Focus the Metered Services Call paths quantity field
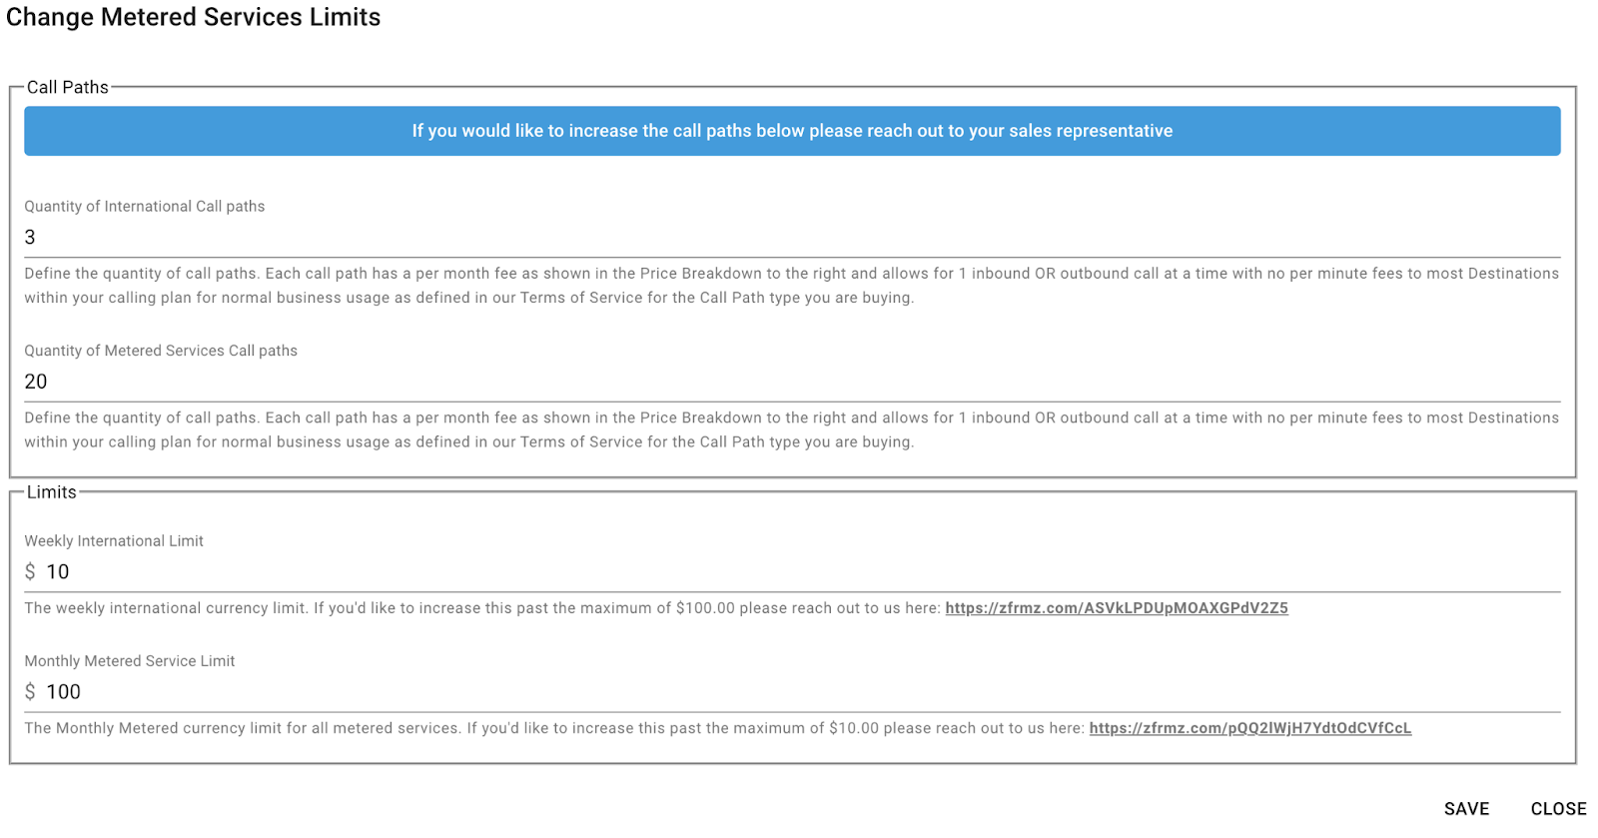 pos(791,382)
